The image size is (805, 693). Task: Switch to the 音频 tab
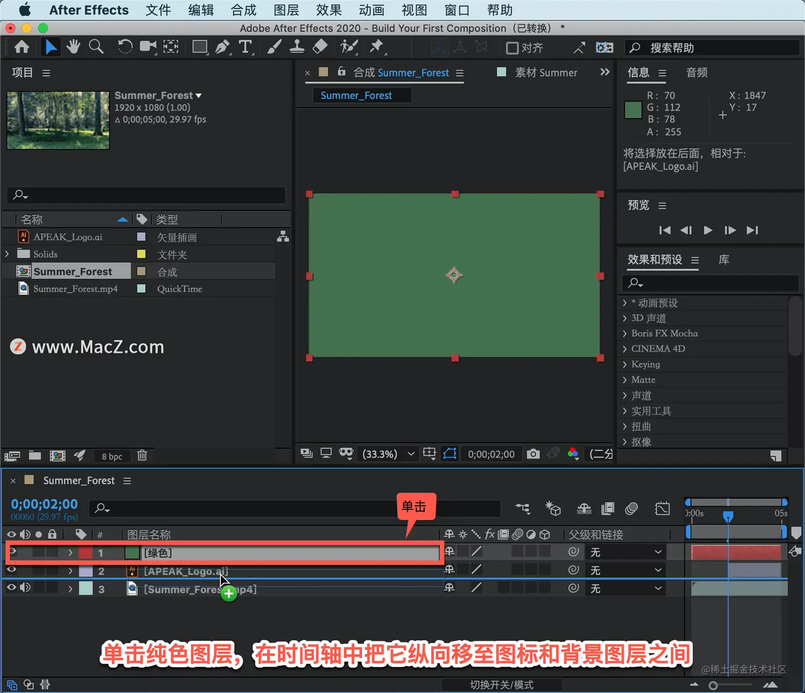pos(697,72)
